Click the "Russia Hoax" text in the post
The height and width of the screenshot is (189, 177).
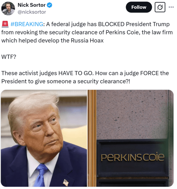coord(87,41)
